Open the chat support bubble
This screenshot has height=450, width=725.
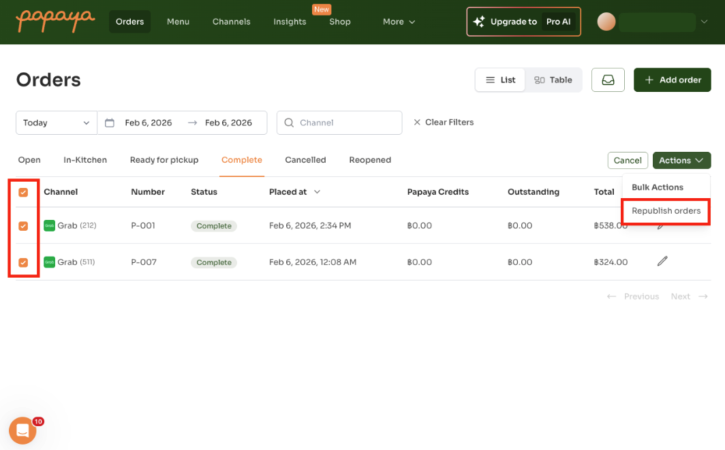22,430
